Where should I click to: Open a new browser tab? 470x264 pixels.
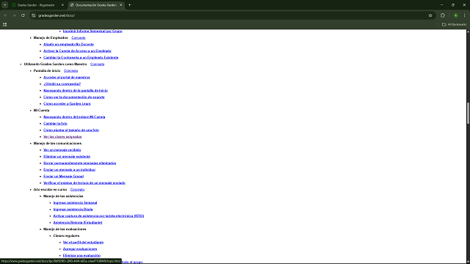pyautogui.click(x=130, y=5)
